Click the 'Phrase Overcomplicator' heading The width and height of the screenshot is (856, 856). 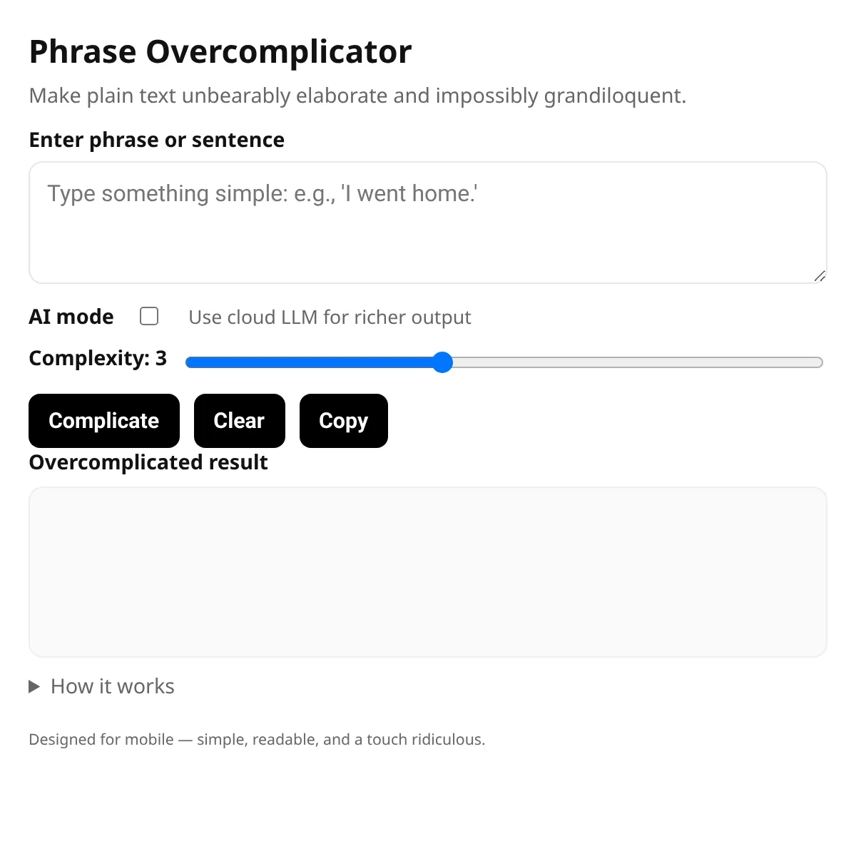[x=220, y=52]
